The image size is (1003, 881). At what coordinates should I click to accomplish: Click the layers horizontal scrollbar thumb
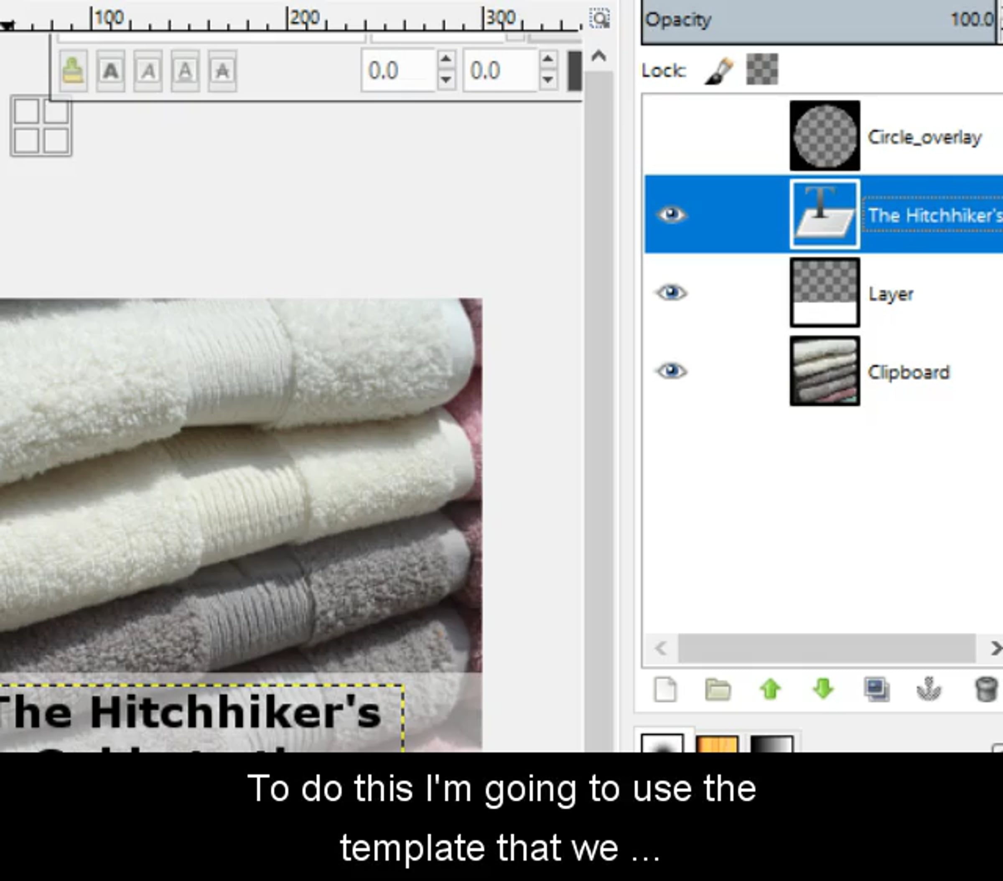827,648
